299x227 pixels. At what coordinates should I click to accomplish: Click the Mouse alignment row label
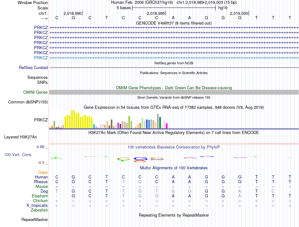coord(42,187)
